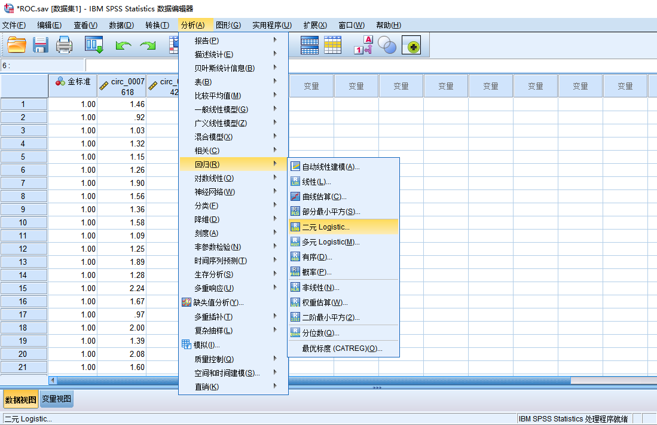Click the yellow grid toolbar icon
This screenshot has width=657, height=425.
click(x=333, y=45)
